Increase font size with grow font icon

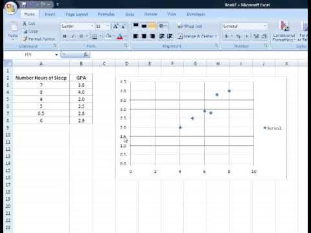click(x=115, y=27)
